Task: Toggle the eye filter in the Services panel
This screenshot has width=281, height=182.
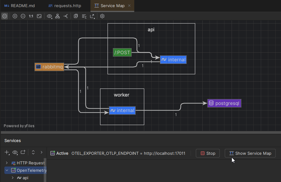Action: tap(15, 152)
